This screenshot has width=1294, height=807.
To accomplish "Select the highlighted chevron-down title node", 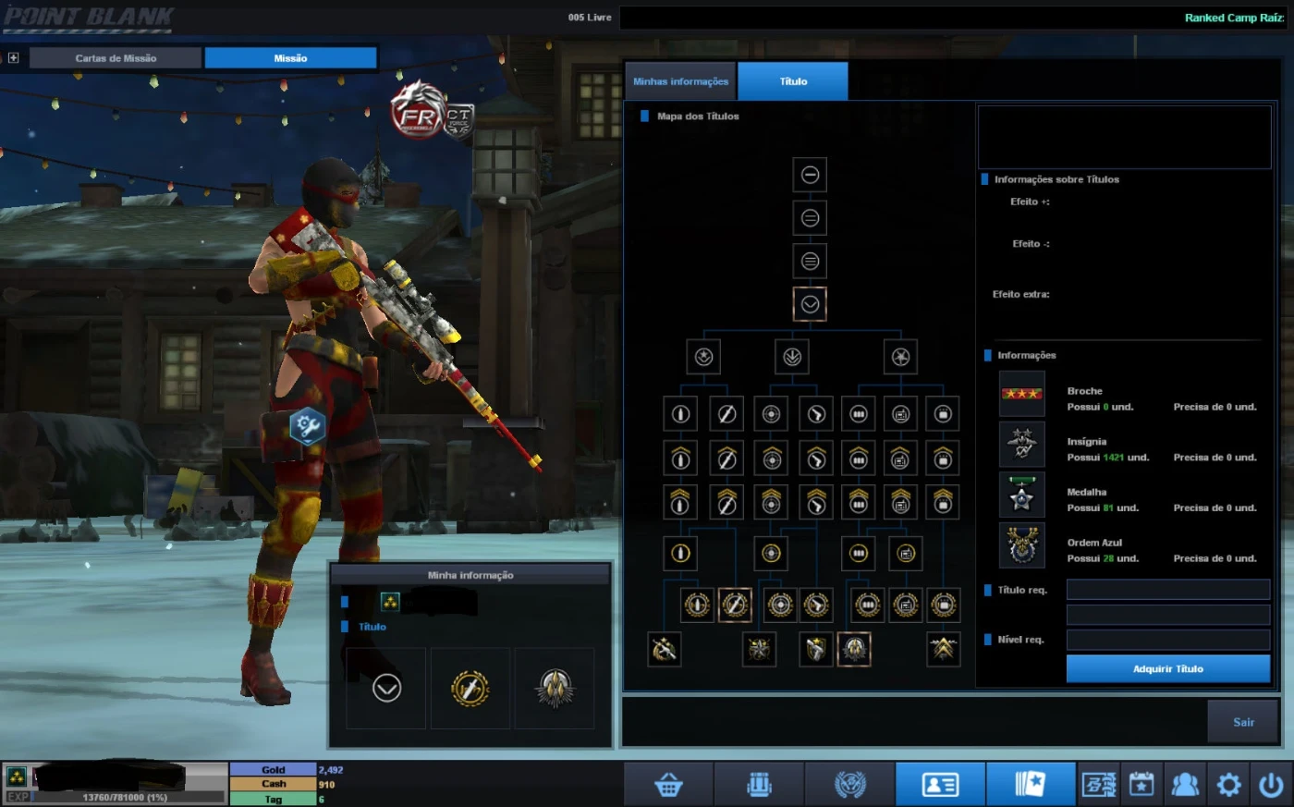I will pyautogui.click(x=810, y=304).
